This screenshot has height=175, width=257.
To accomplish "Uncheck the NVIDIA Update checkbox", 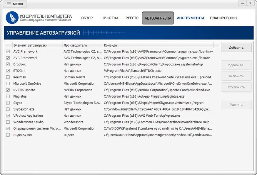I will [8, 90].
